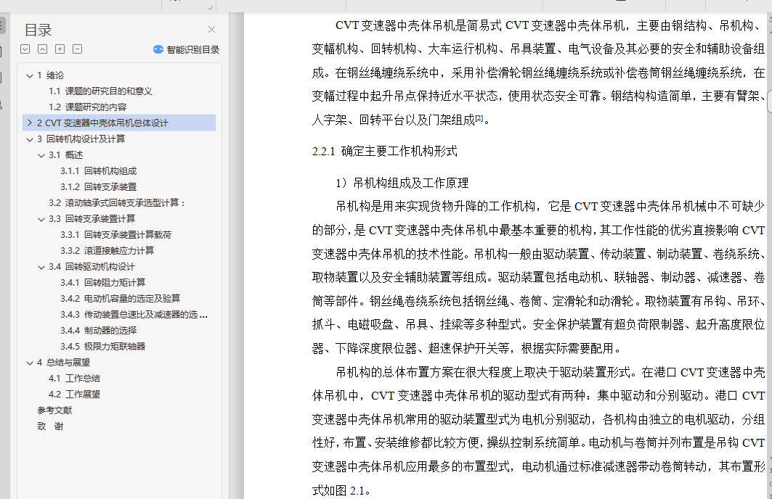Collapse the 3.3 回转支承装置计算 section
Image resolution: width=772 pixels, height=499 pixels.
coord(41,219)
